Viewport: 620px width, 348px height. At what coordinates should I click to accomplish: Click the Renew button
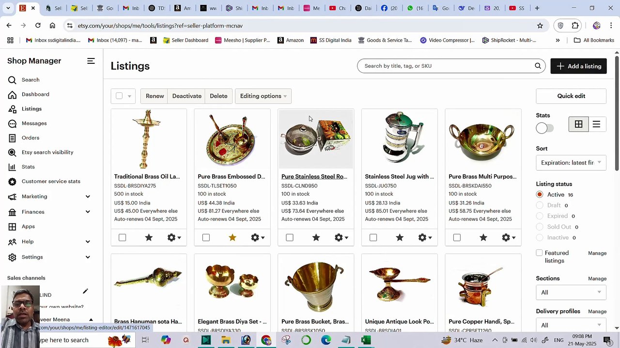[155, 96]
